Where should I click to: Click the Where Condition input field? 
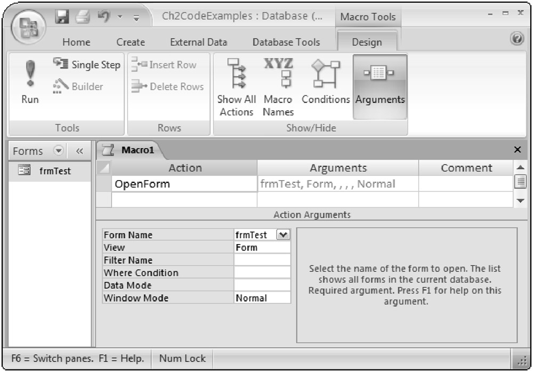(x=262, y=273)
